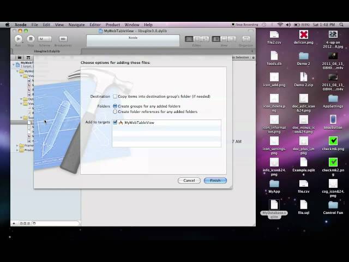Toggle the navigator pane view button
Image resolution: width=349 pixels, height=262 pixels.
216,39
